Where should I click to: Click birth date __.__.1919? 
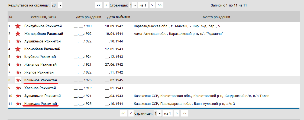click(83, 88)
